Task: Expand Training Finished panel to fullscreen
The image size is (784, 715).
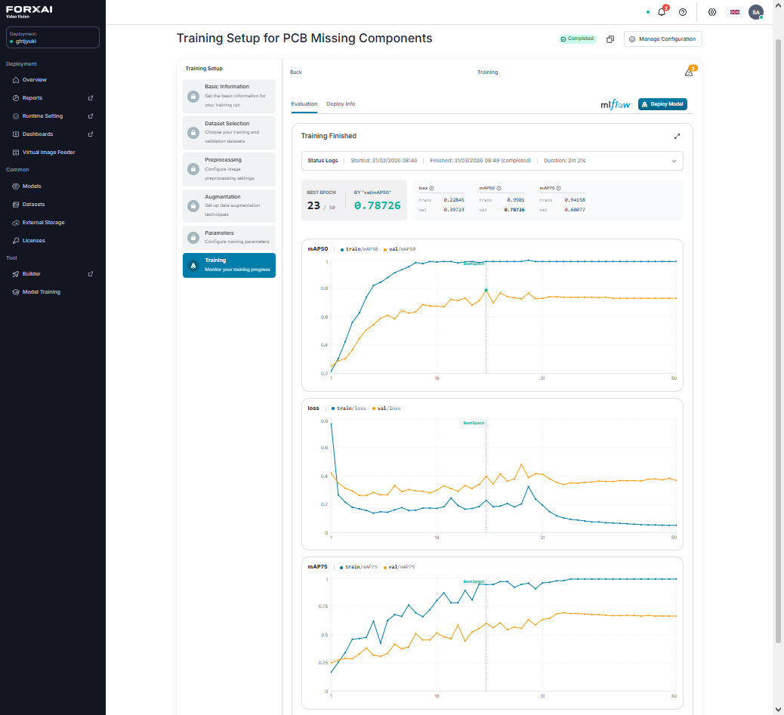Action: 677,136
